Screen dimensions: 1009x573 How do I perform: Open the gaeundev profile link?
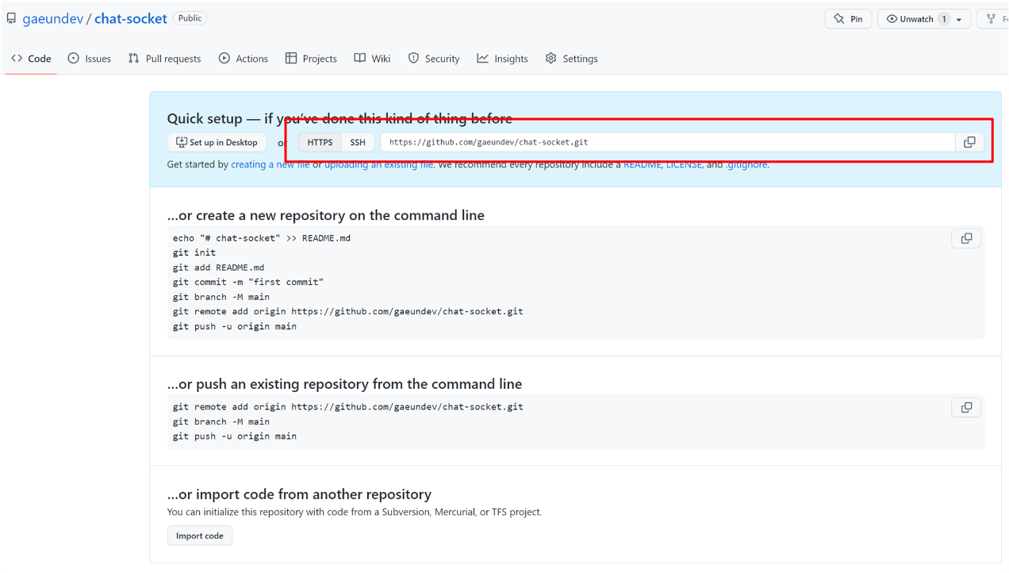(52, 18)
